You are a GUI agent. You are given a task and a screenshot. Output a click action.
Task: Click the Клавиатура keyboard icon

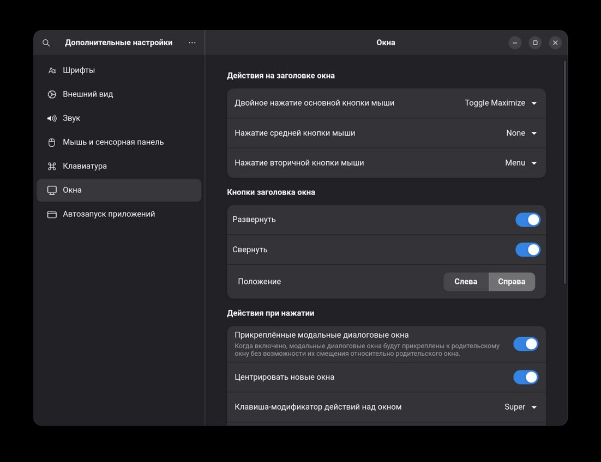pos(52,166)
